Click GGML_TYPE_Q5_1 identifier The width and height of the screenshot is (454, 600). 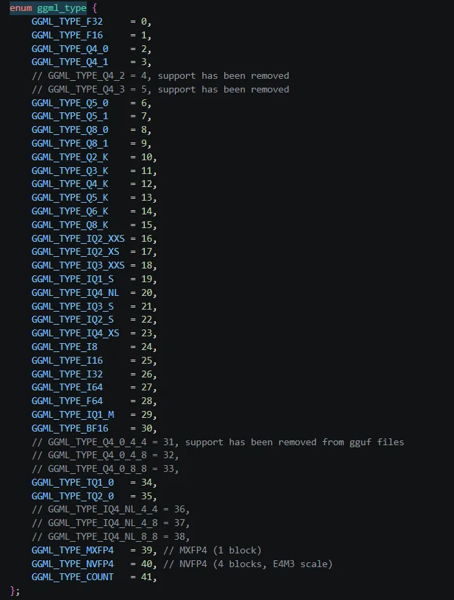click(70, 116)
